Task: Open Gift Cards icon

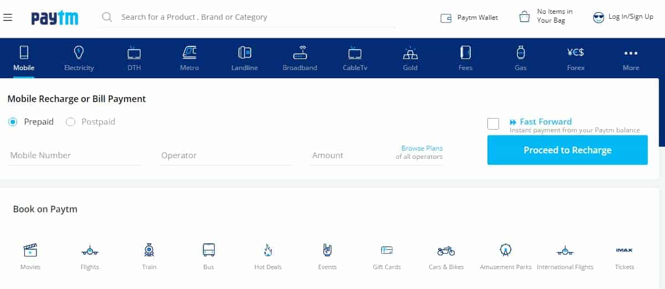Action: tap(387, 250)
